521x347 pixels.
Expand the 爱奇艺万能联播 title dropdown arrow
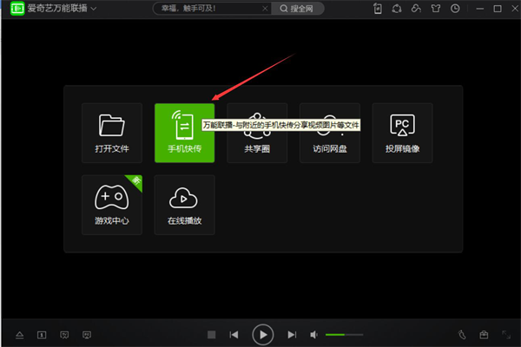click(94, 9)
